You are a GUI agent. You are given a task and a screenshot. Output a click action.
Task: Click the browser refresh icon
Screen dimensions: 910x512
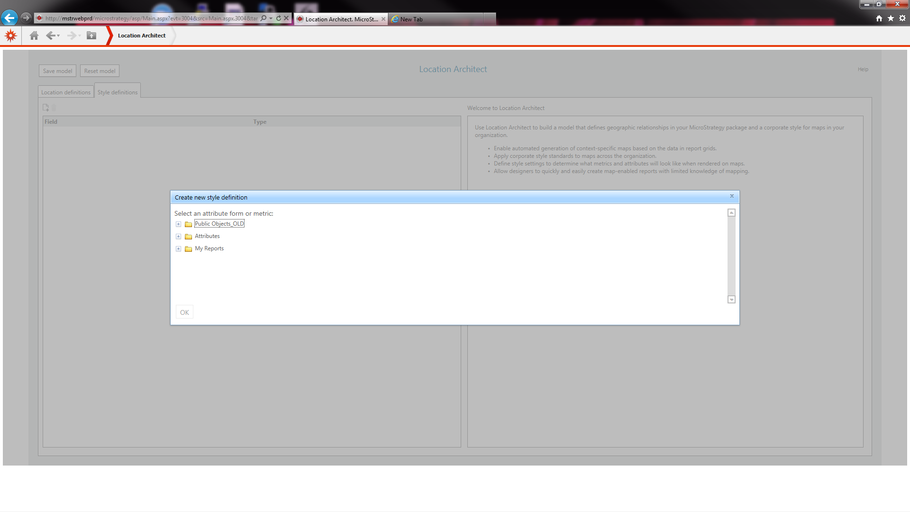(x=279, y=18)
